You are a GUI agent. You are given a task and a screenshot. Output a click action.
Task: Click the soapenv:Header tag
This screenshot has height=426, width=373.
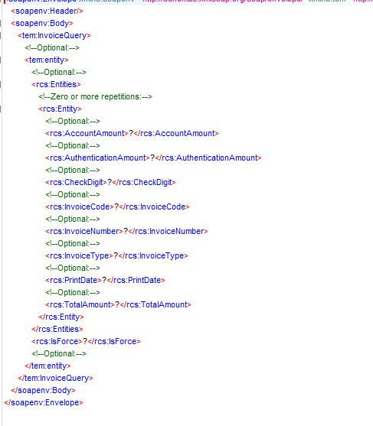[47, 11]
